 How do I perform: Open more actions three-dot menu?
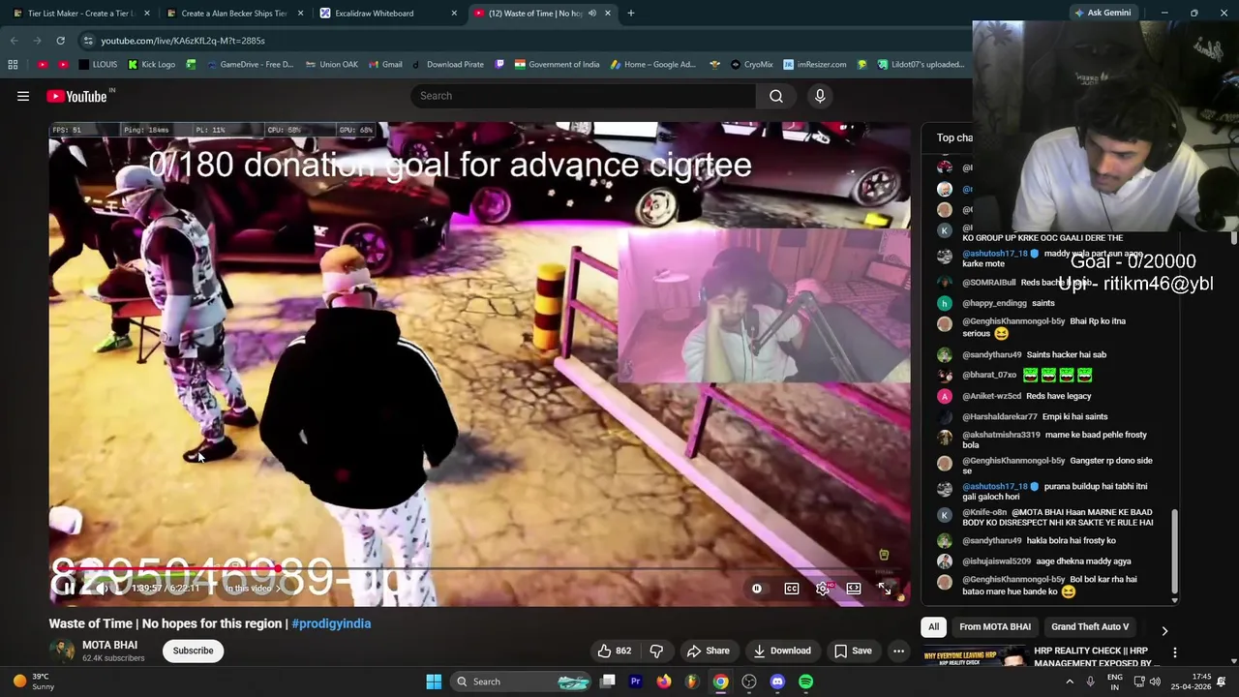click(898, 651)
